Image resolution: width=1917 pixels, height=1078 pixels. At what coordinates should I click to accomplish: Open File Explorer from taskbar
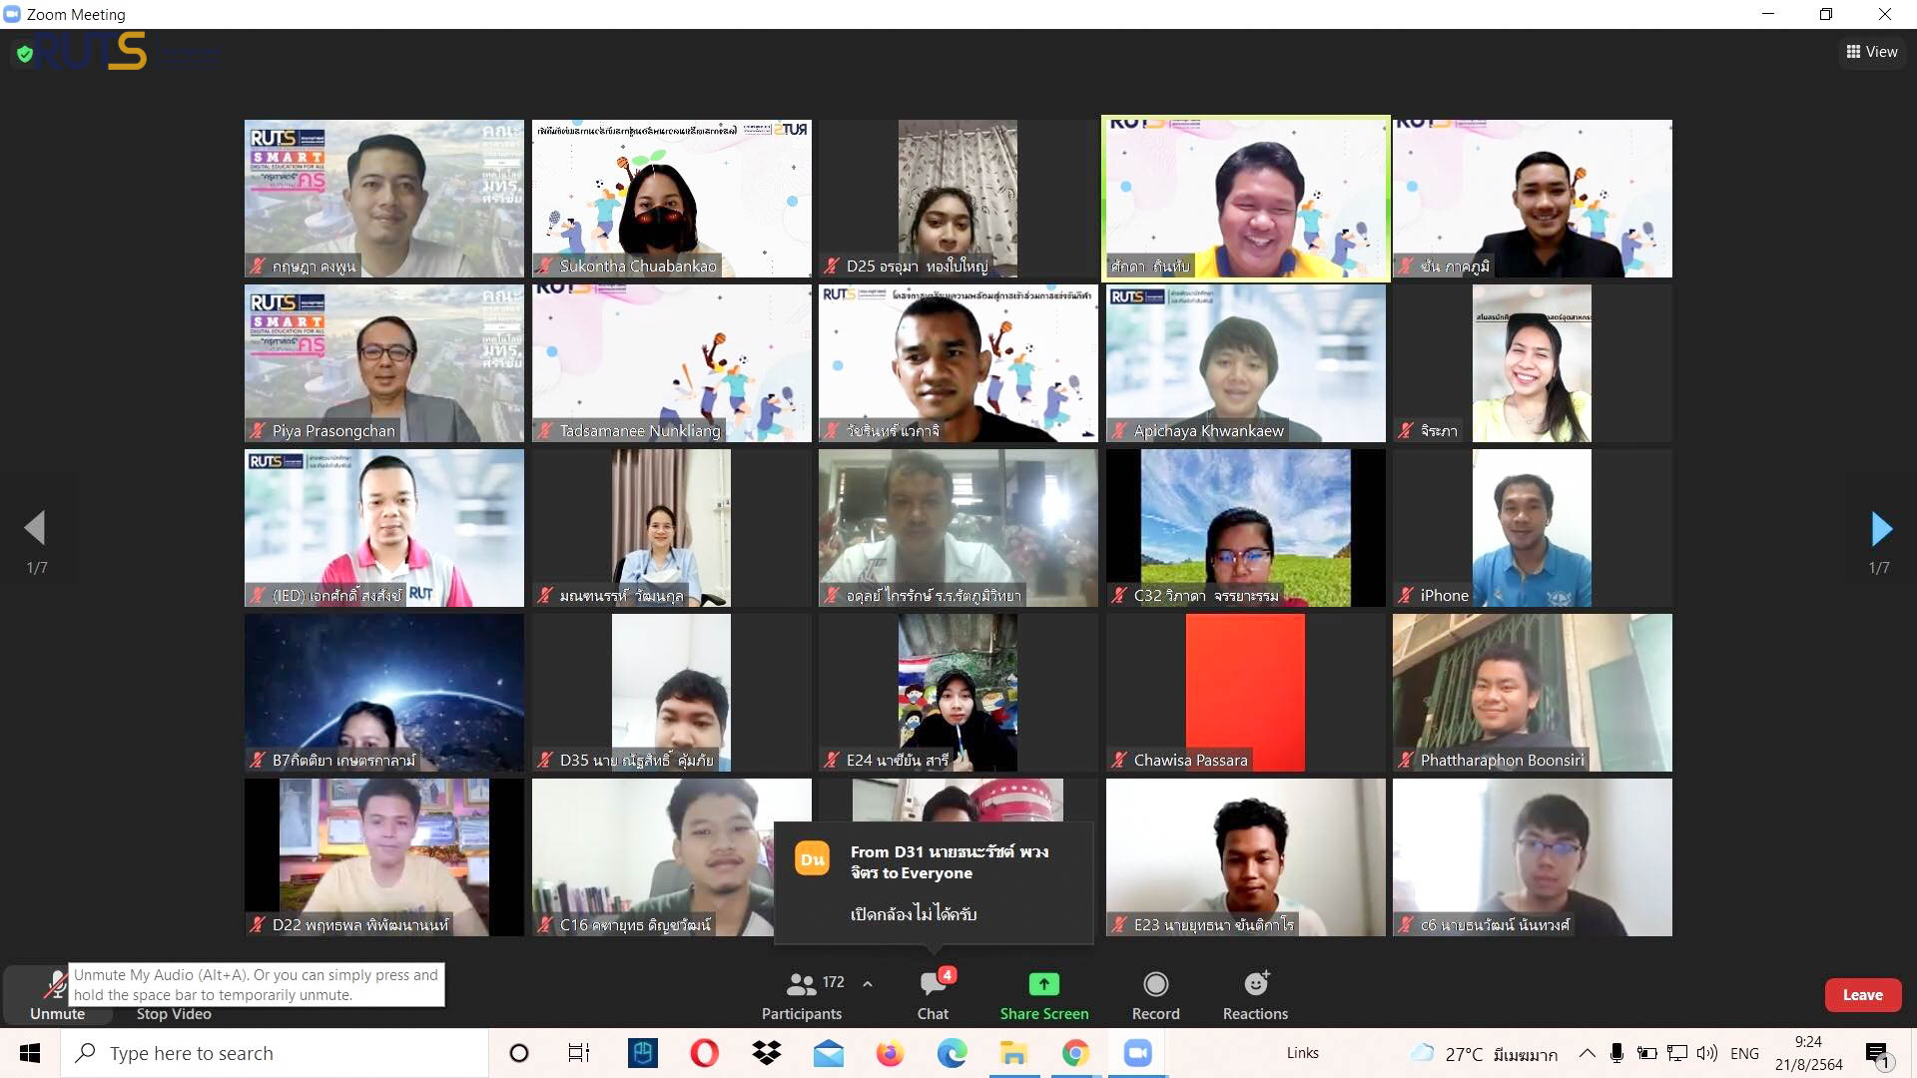pos(1013,1053)
